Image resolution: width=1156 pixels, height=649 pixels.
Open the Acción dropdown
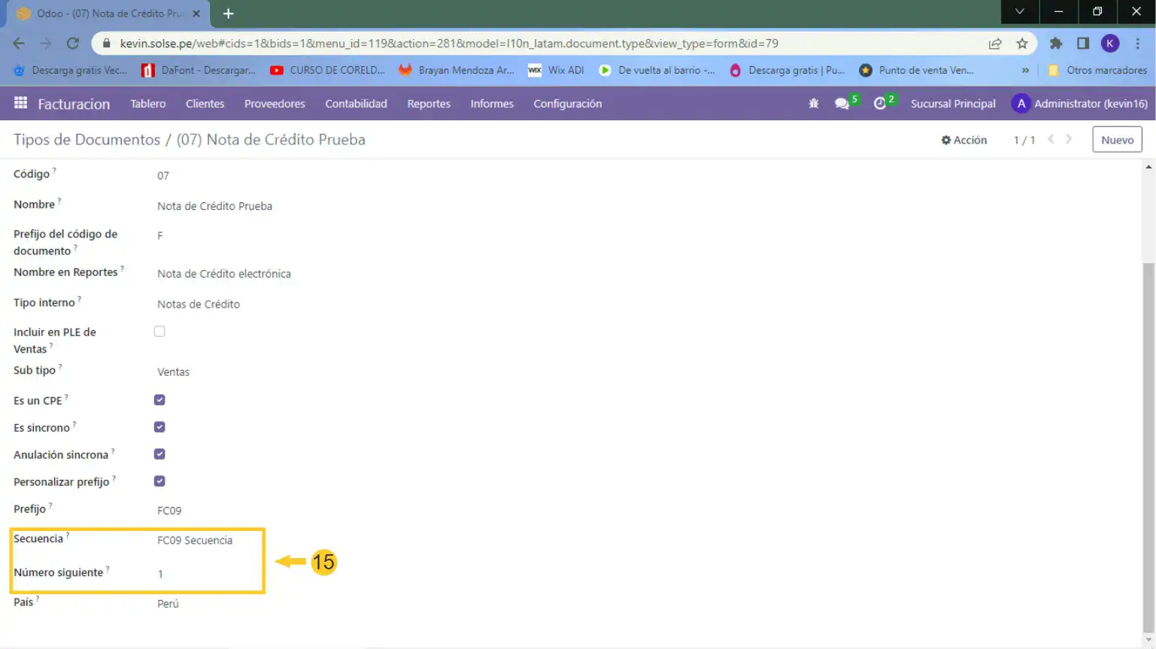[x=964, y=140]
